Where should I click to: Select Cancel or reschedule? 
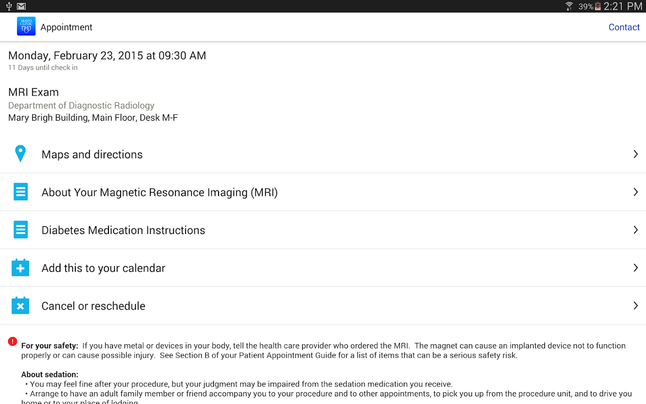pos(93,306)
